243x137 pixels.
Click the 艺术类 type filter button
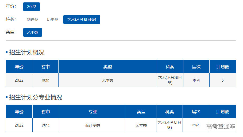(33, 32)
